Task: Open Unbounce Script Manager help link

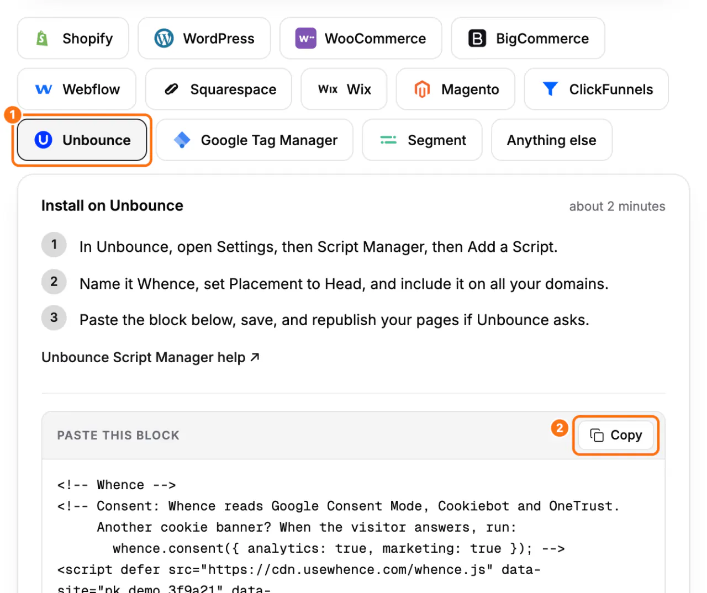Action: (150, 357)
